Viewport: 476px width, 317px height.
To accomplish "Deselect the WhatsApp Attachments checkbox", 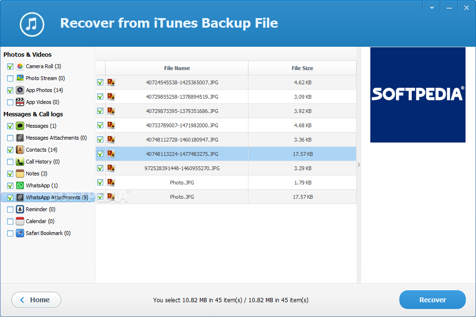I will point(10,197).
